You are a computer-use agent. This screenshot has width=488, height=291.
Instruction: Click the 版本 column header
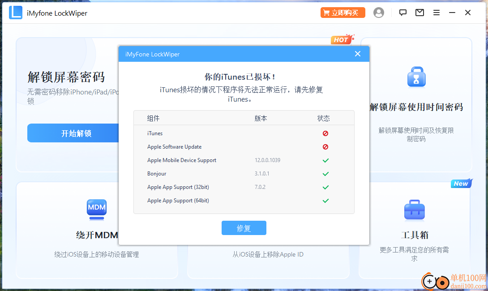[x=261, y=118]
